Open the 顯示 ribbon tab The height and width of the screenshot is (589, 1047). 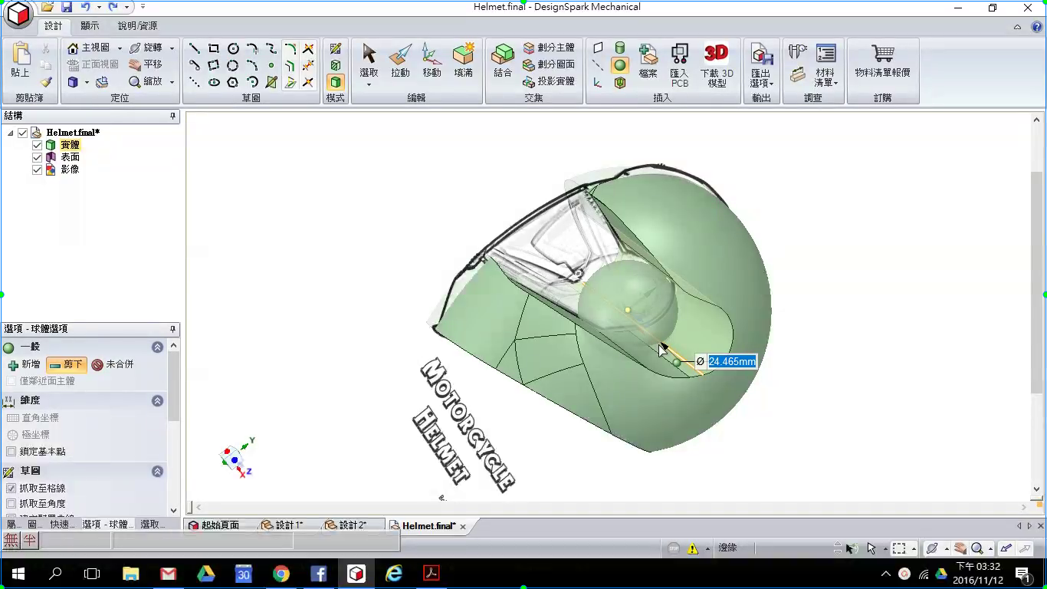pyautogui.click(x=90, y=26)
